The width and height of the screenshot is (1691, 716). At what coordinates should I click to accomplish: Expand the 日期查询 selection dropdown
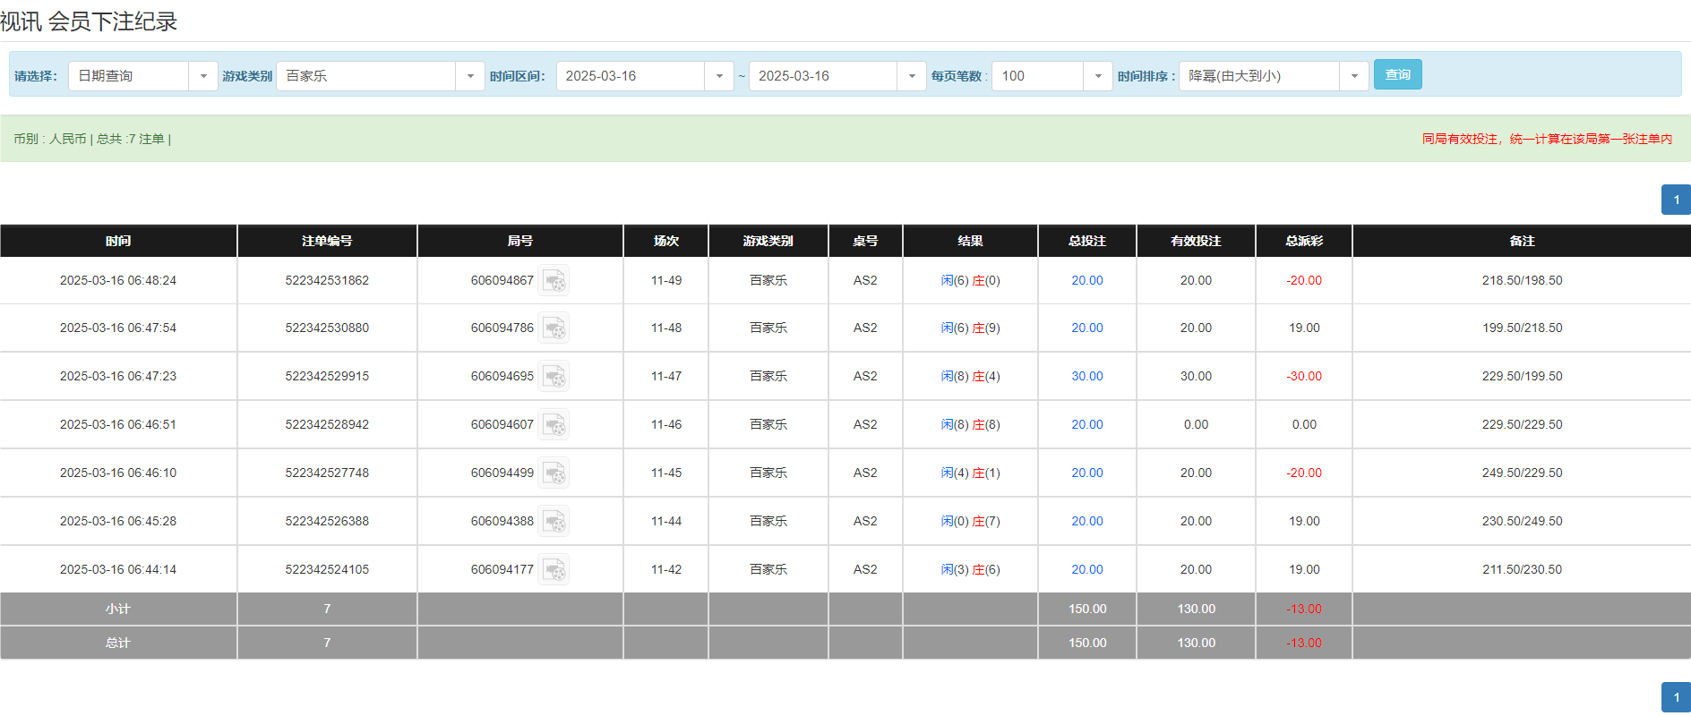tap(203, 76)
